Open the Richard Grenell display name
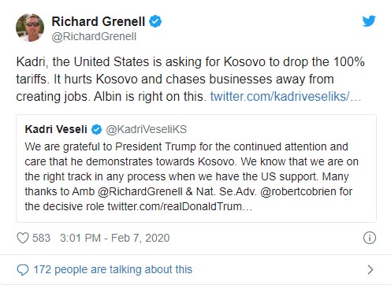Image resolution: width=391 pixels, height=285 pixels. click(99, 21)
